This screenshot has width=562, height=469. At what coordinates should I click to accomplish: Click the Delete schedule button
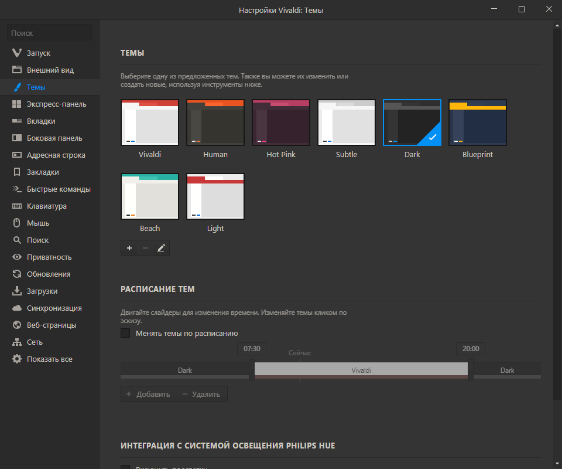(x=201, y=394)
